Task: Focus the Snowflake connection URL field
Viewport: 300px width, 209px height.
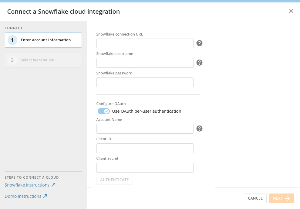Action: click(145, 43)
